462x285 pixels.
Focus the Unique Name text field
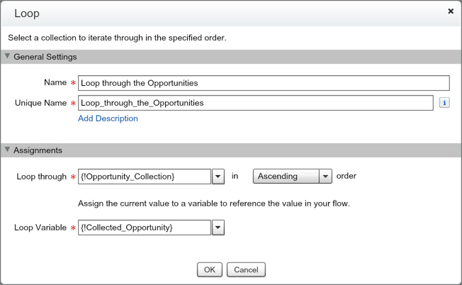pyautogui.click(x=255, y=103)
